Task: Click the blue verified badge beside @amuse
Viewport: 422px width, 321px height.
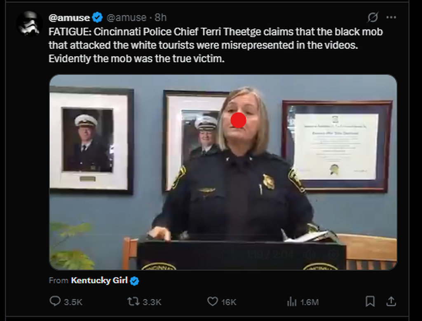Action: coord(97,17)
